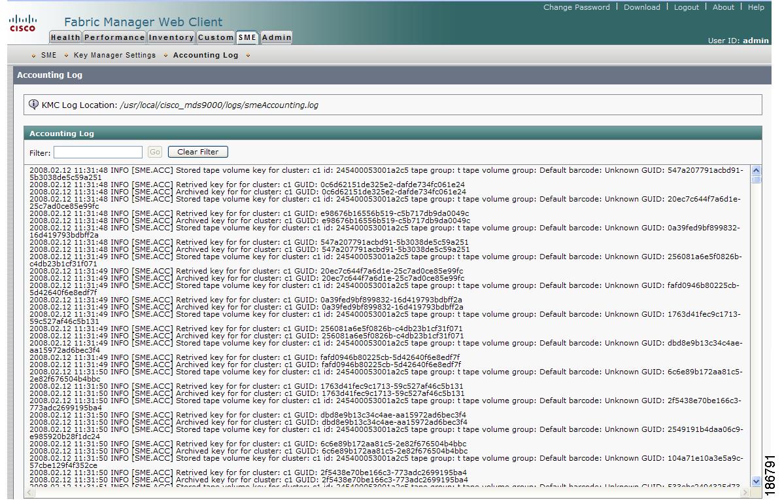Click the Download link
Screen dimensions: 782x500
click(642, 7)
